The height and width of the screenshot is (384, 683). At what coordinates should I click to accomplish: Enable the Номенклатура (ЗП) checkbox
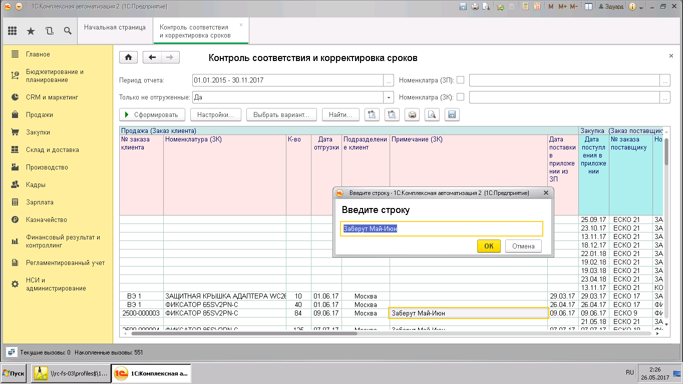point(461,79)
